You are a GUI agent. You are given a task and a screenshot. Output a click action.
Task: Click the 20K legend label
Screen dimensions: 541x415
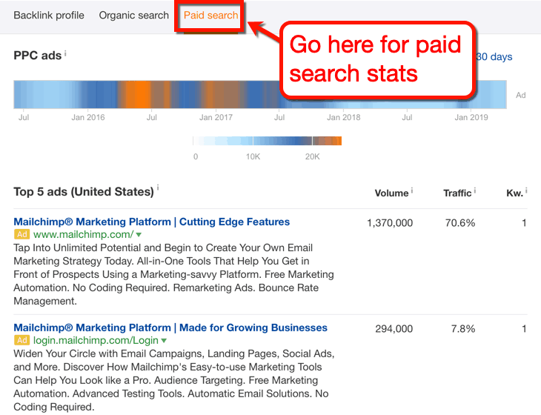pos(312,157)
